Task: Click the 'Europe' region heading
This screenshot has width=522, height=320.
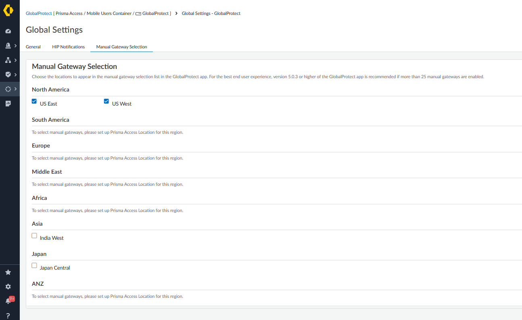Action: [41, 145]
